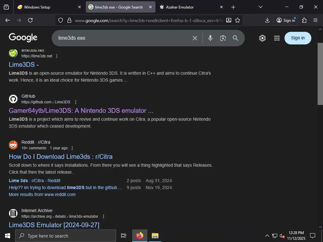Open Google quick settings gear
Viewport: 323px width, 242px height.
click(262, 38)
